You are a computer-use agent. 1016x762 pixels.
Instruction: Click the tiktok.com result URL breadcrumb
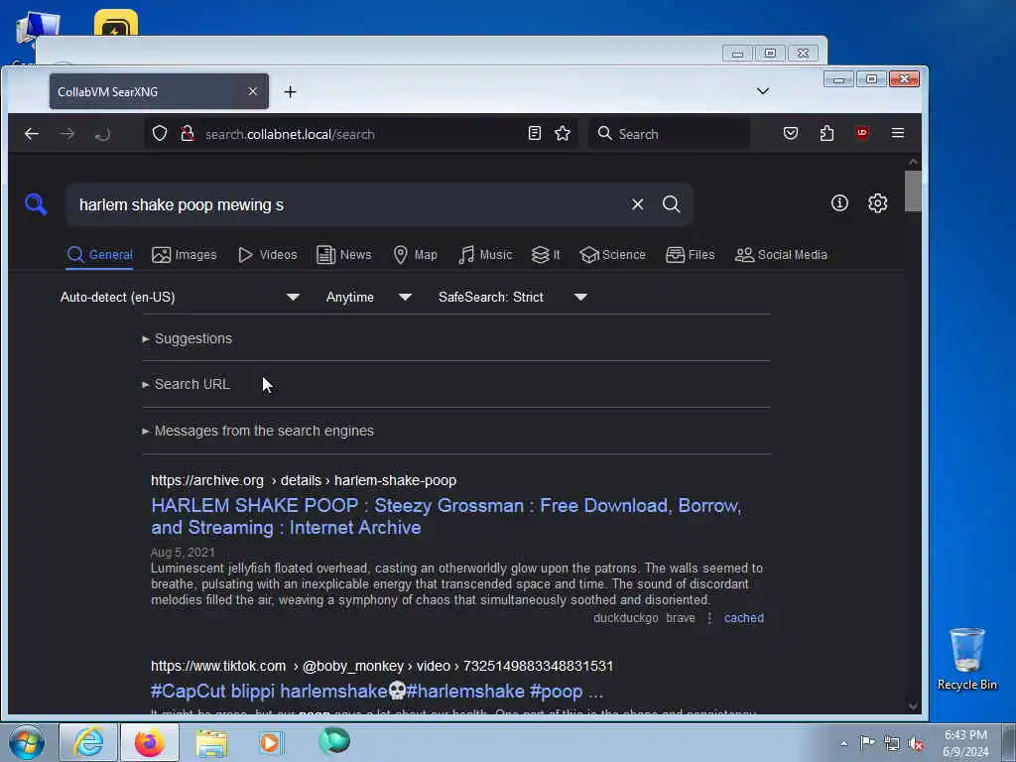pos(382,666)
